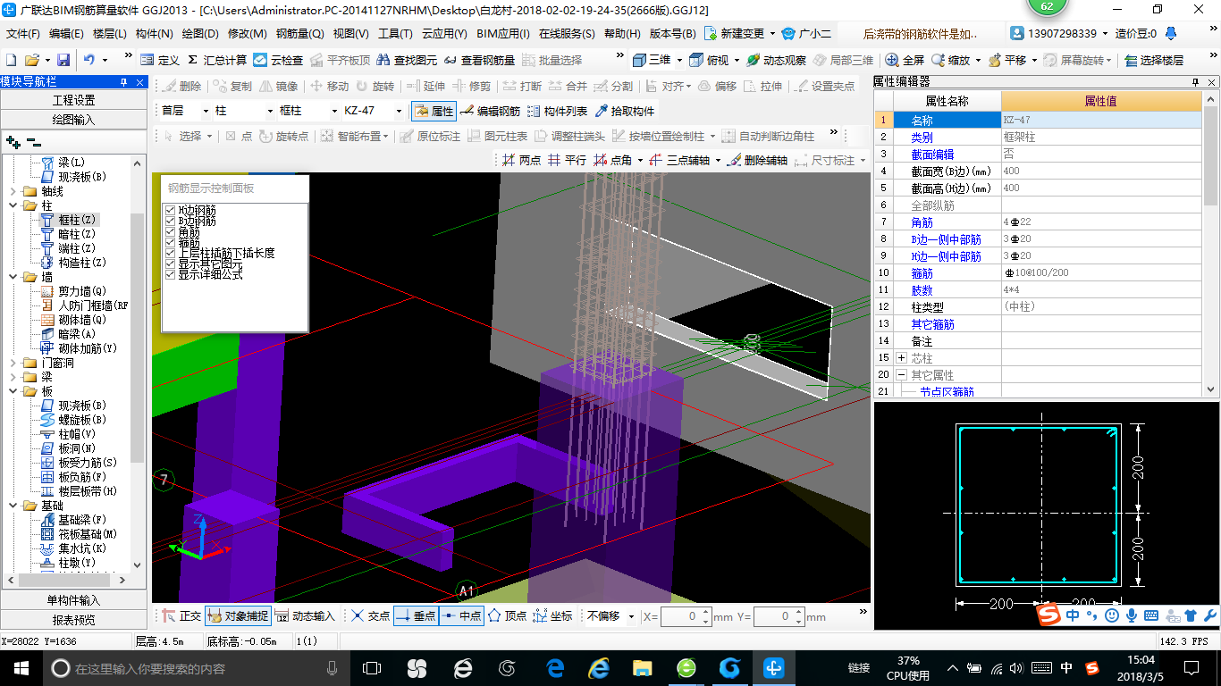Open the 构件列表 component list

coord(558,112)
